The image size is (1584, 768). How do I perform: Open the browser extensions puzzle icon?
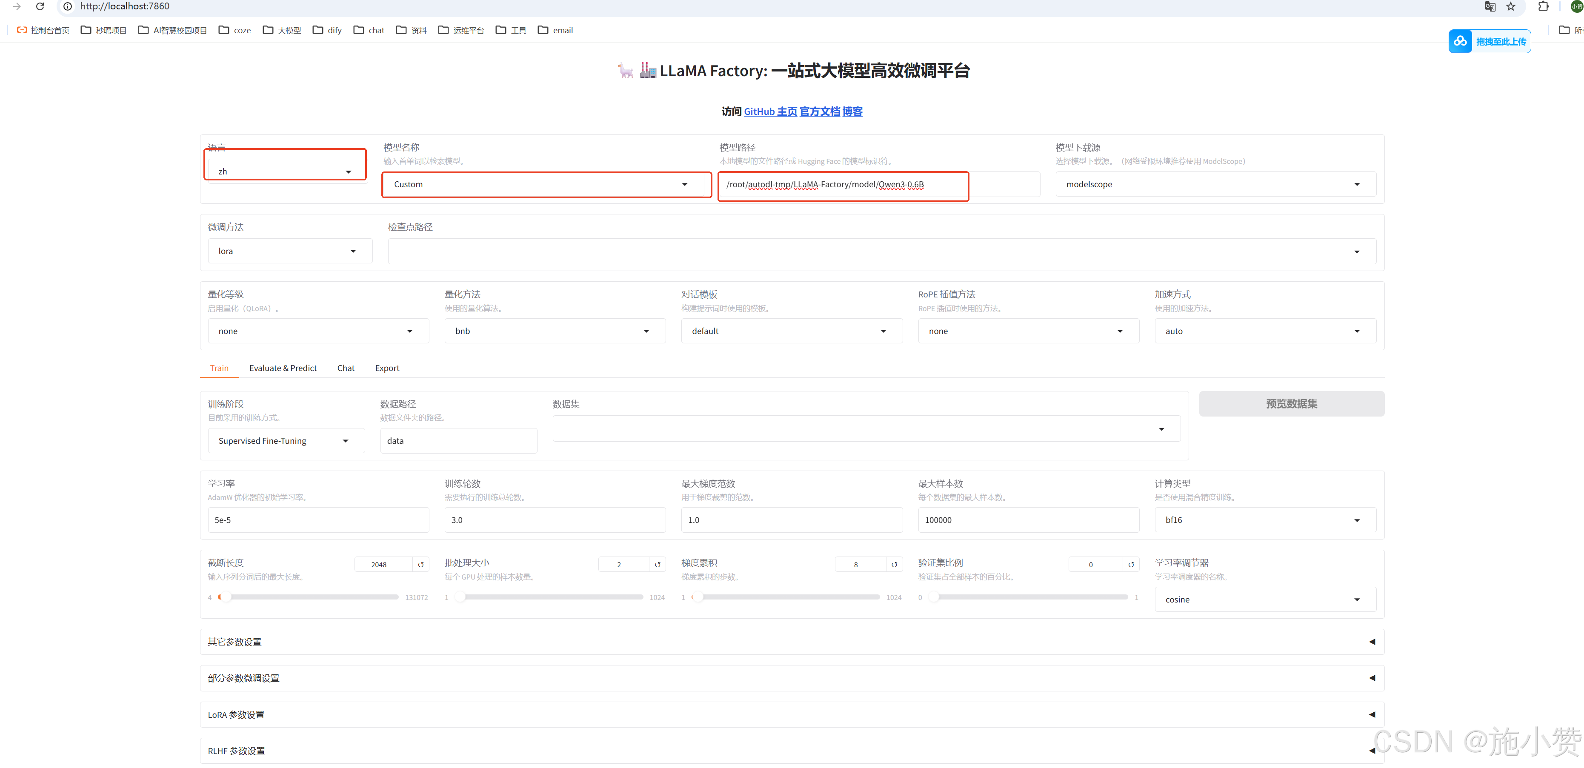pos(1543,7)
